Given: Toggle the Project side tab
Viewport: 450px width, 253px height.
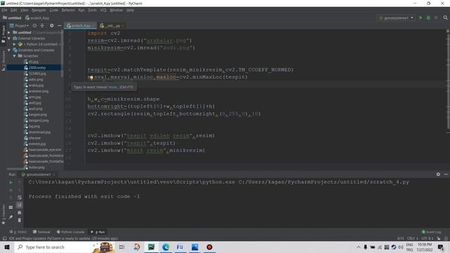Looking at the screenshot, I should pos(4,34).
